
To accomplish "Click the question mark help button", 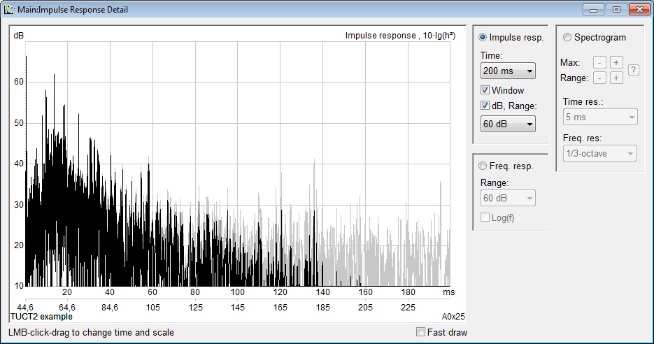I will (x=634, y=70).
